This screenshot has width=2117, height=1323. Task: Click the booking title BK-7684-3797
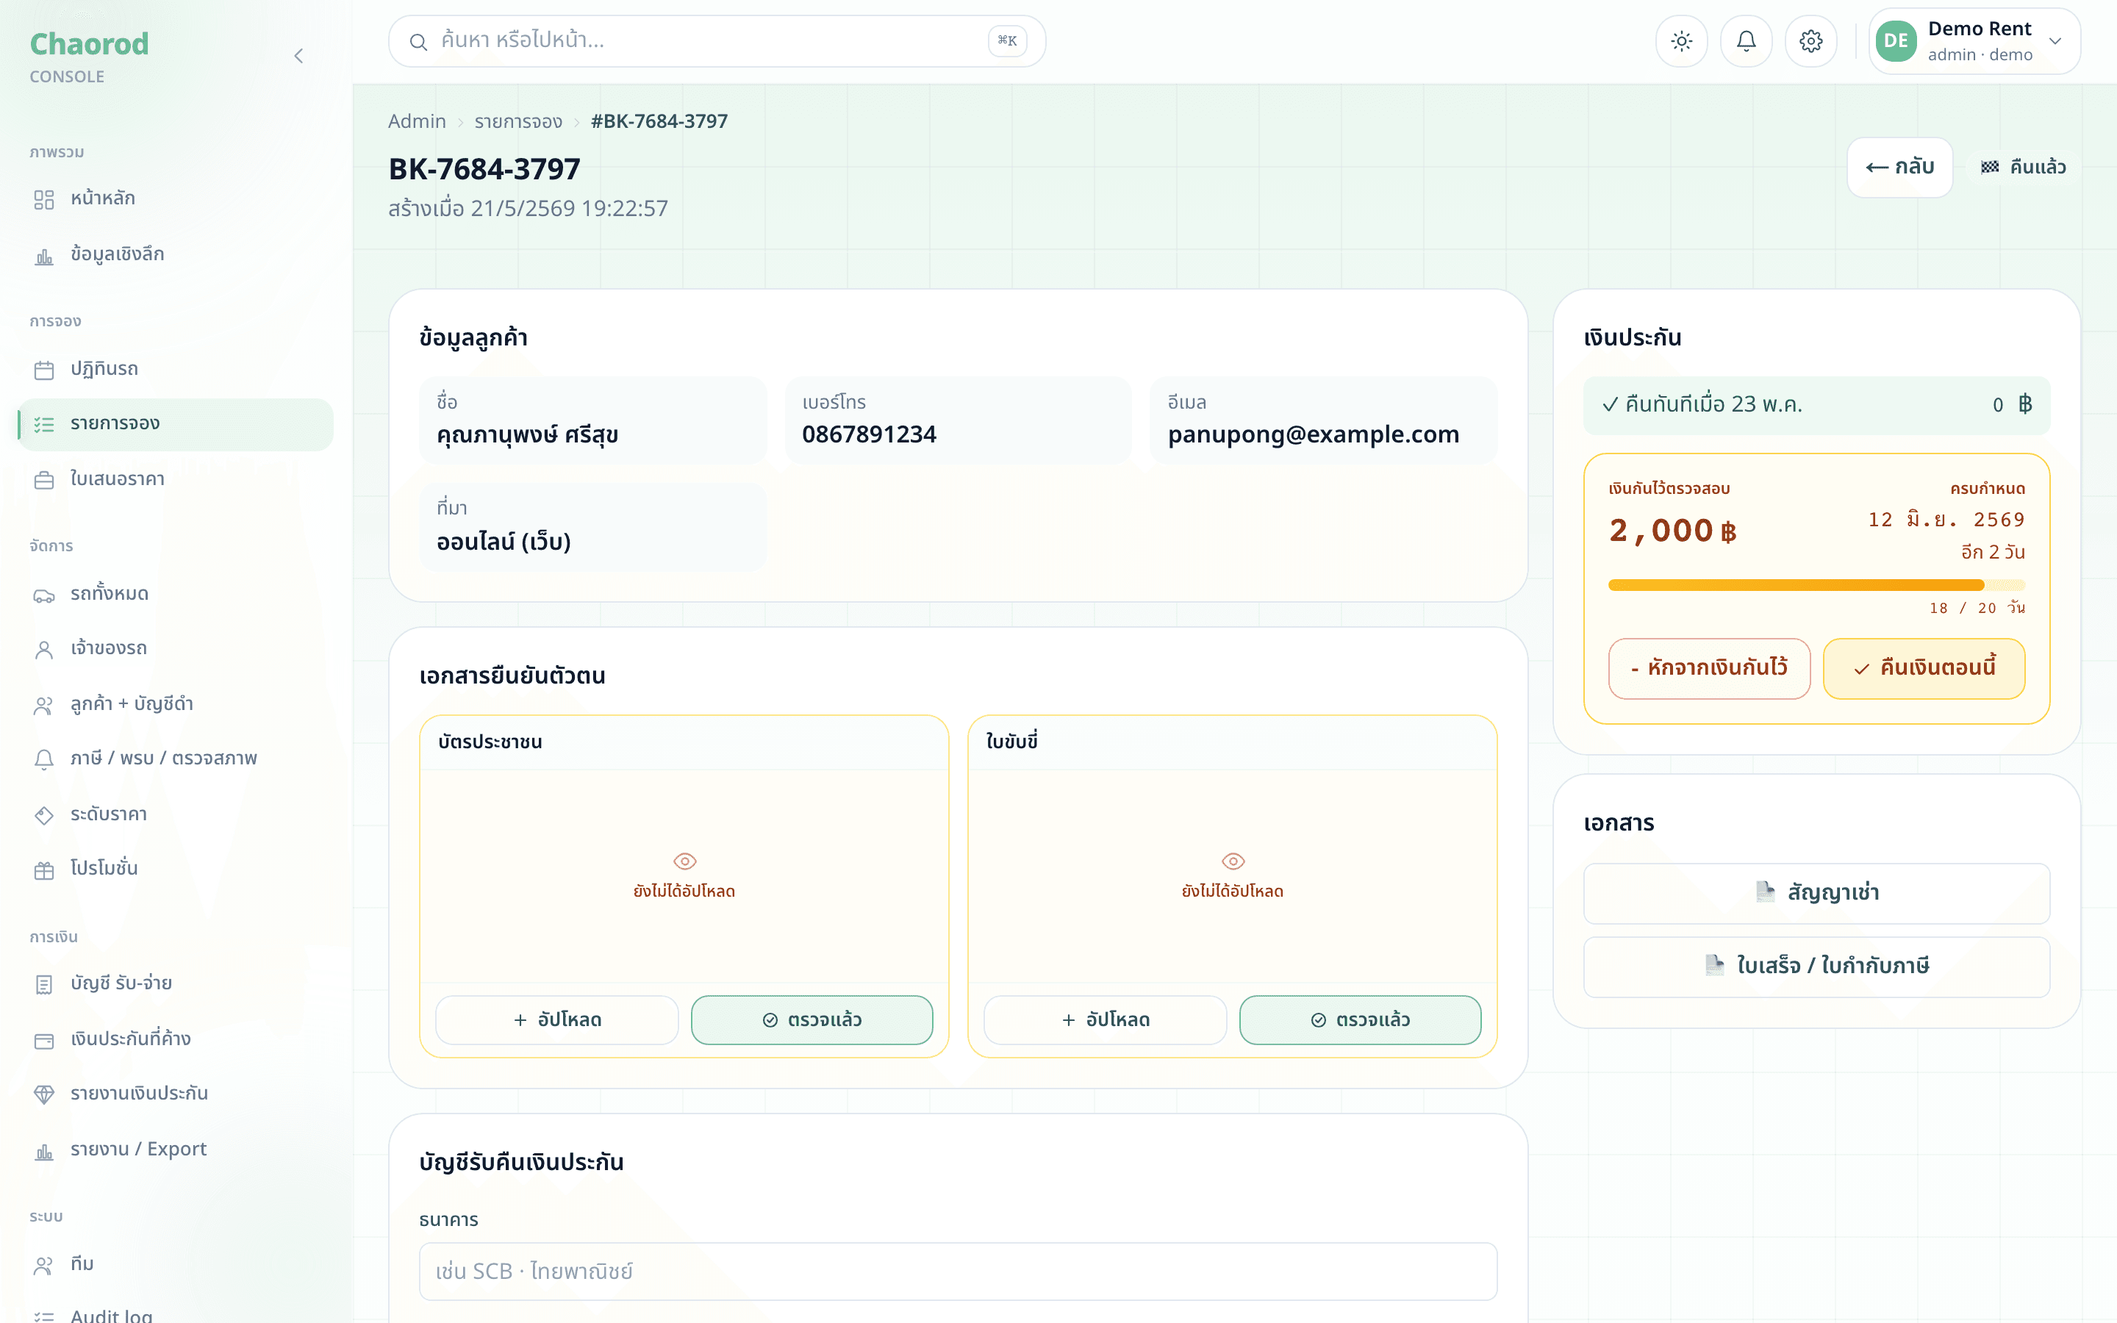click(484, 169)
